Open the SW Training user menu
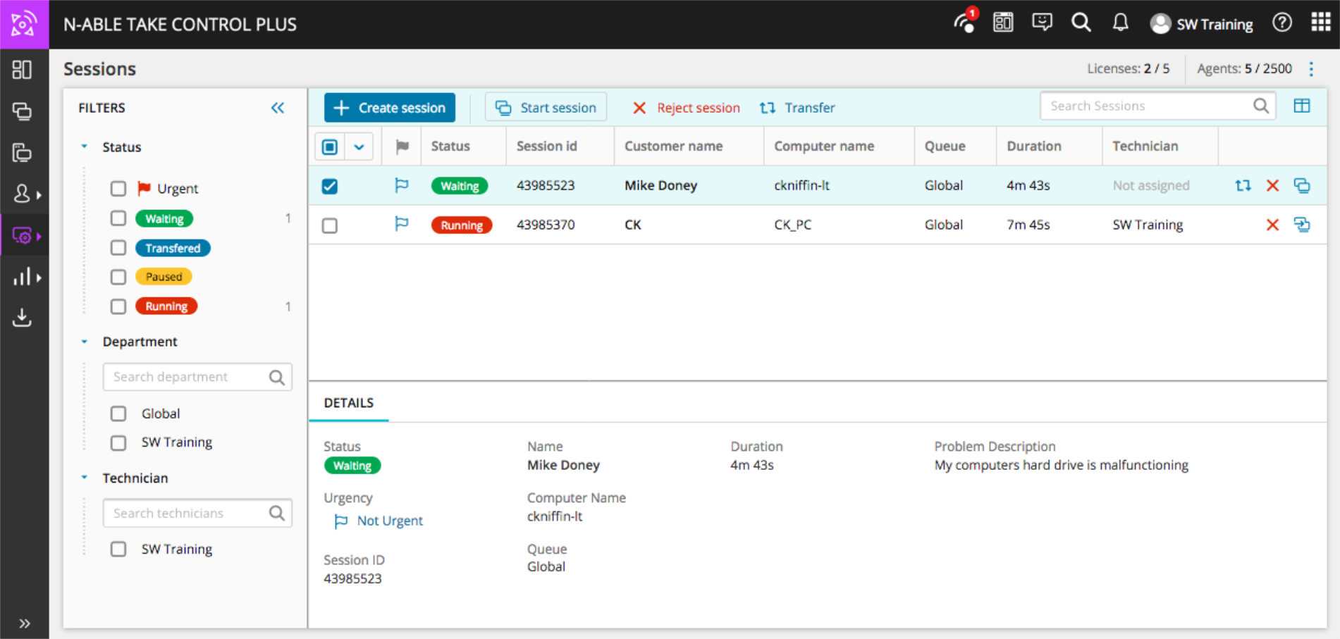1340x639 pixels. click(1202, 24)
